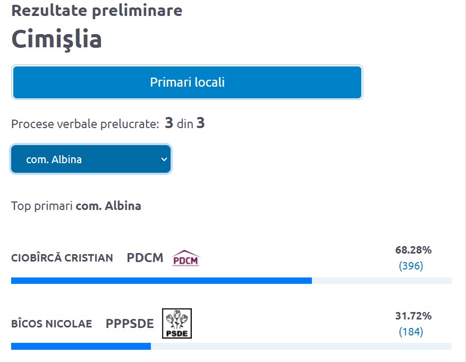Click the Cimişlia district heading
The height and width of the screenshot is (362, 466).
pyautogui.click(x=56, y=39)
